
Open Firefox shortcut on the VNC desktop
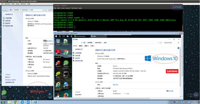click(x=66, y=95)
